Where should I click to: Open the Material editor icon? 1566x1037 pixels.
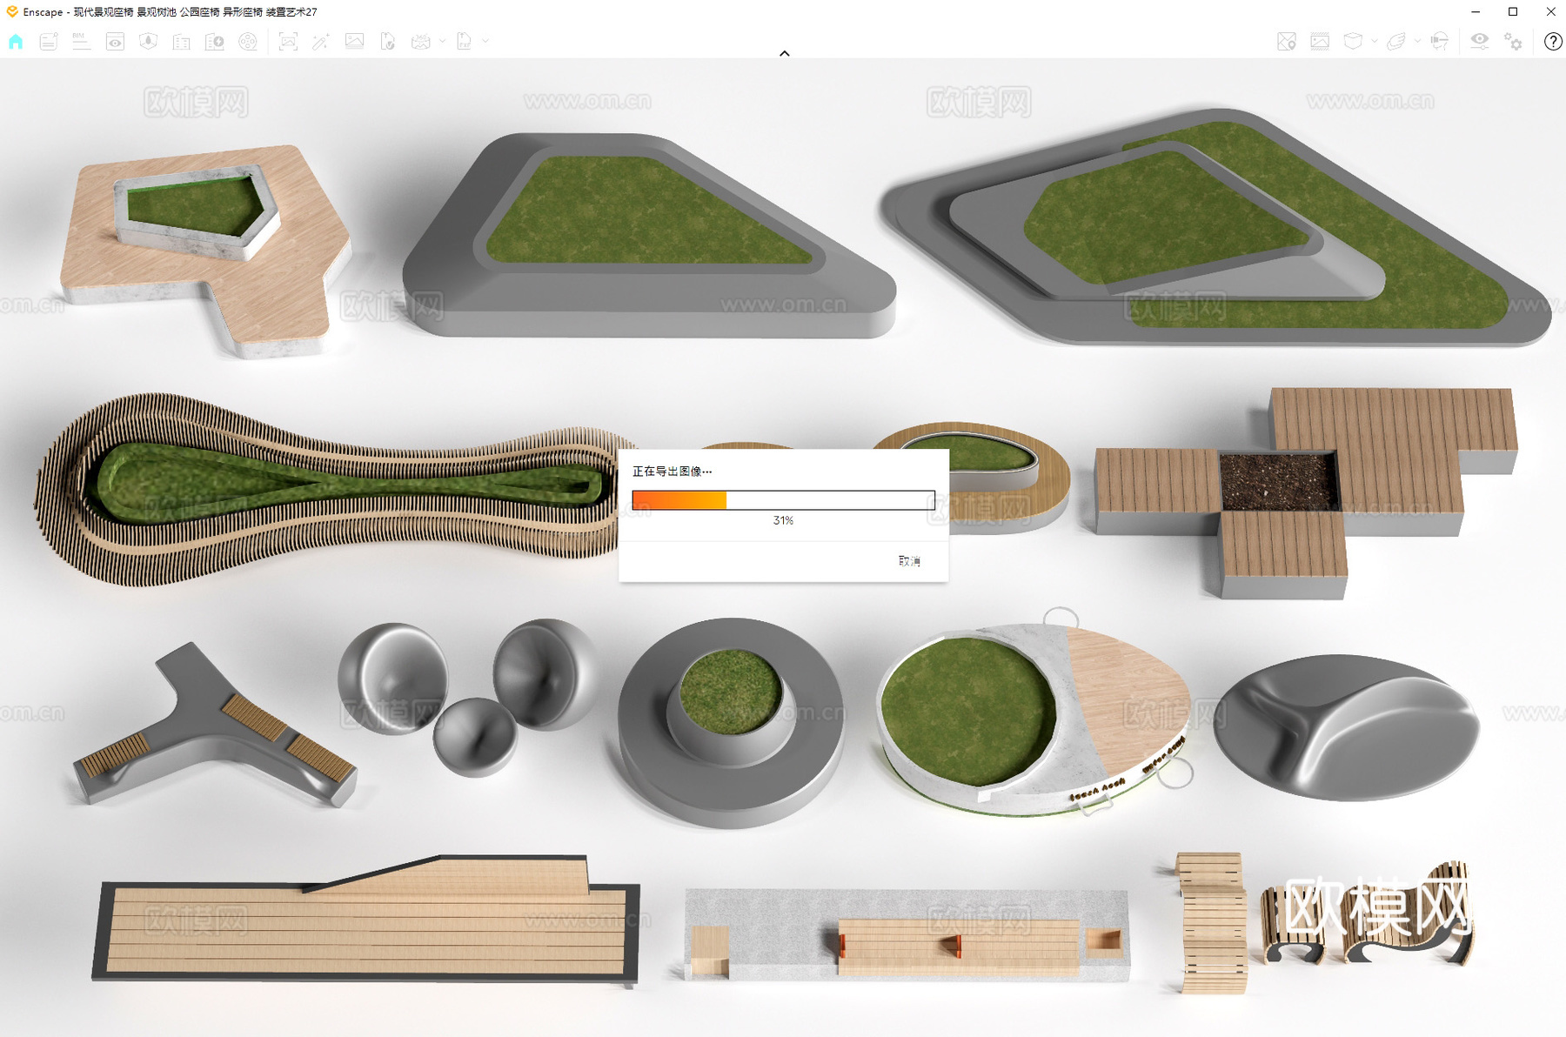[x=148, y=41]
